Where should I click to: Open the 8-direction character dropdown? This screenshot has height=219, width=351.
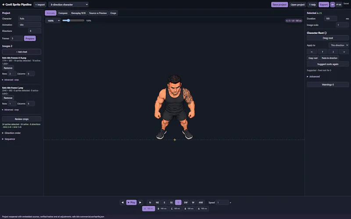coord(68,4)
